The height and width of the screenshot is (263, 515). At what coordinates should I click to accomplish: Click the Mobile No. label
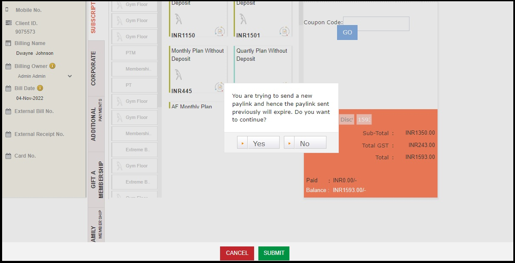[x=29, y=10]
